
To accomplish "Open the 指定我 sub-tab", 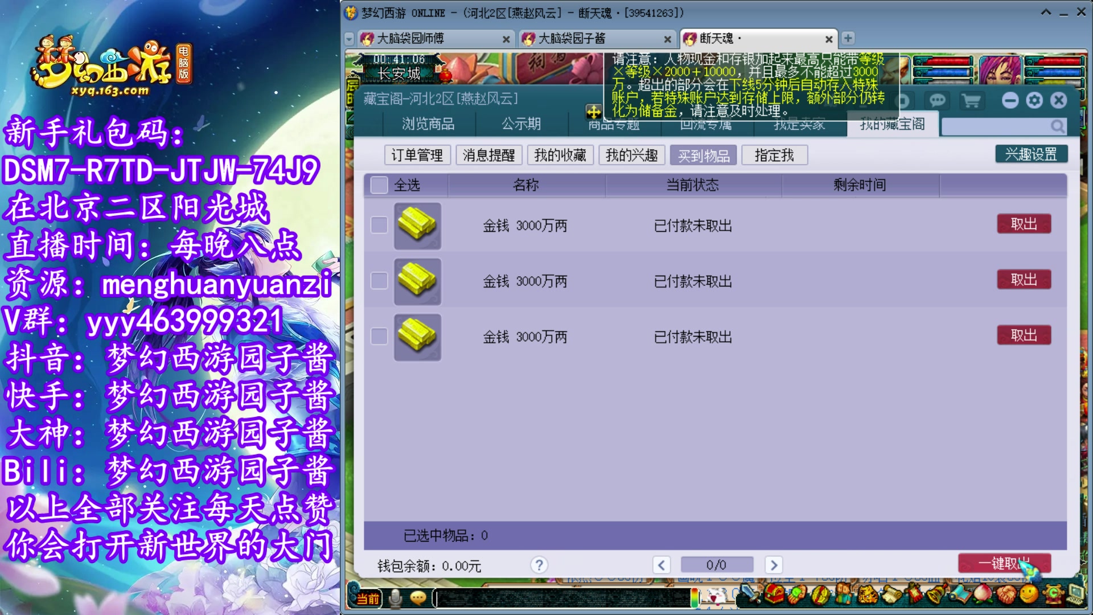I will click(x=774, y=155).
